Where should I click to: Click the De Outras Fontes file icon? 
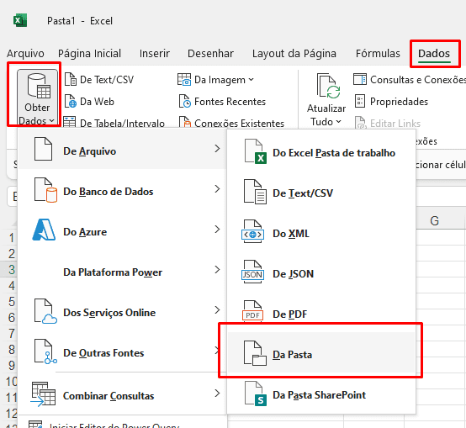coord(45,351)
